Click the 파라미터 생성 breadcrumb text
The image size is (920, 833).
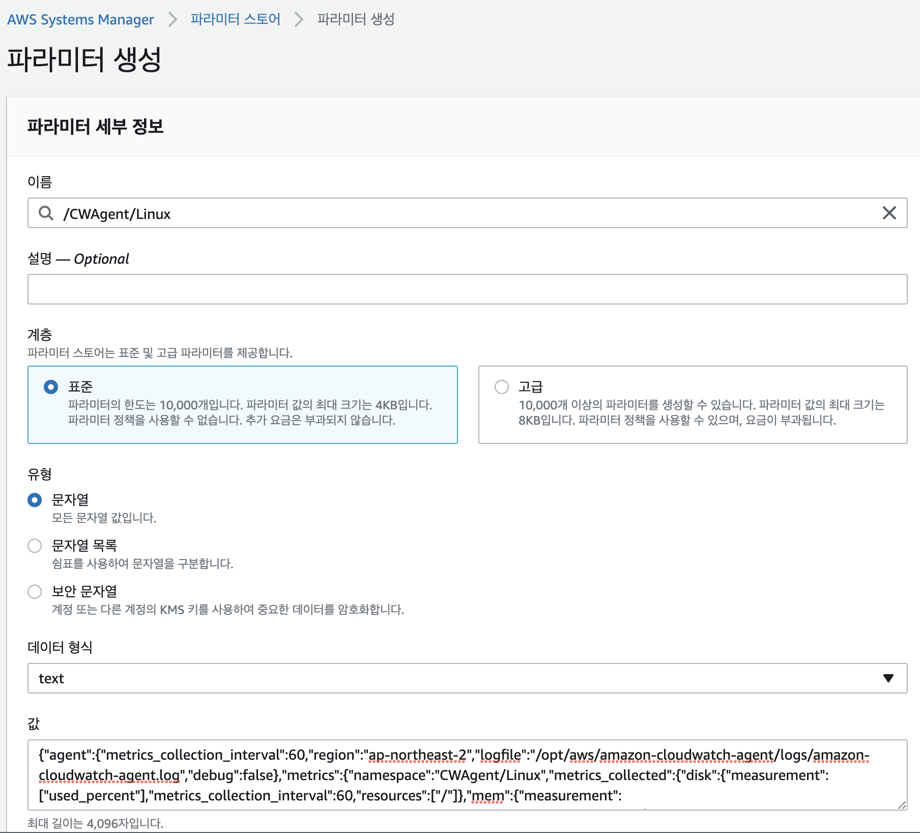(356, 19)
